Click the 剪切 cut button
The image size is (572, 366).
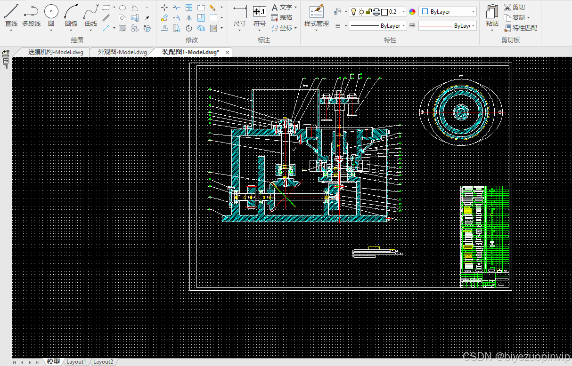tap(514, 7)
